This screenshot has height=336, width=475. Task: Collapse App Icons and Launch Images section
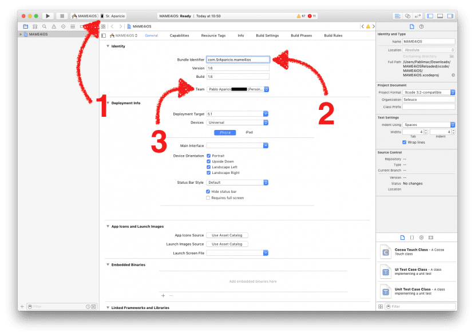(108, 226)
